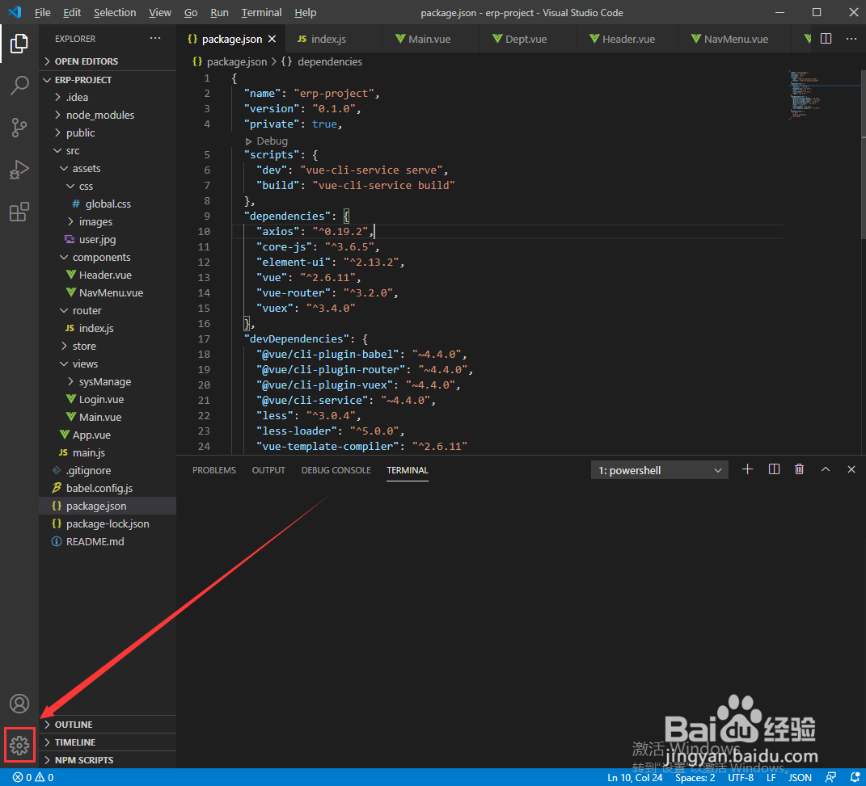
Task: Open the powershell terminal selector dropdown
Action: pyautogui.click(x=660, y=470)
